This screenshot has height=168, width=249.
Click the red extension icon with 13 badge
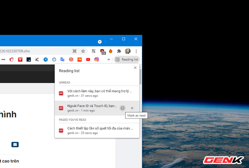(102, 51)
